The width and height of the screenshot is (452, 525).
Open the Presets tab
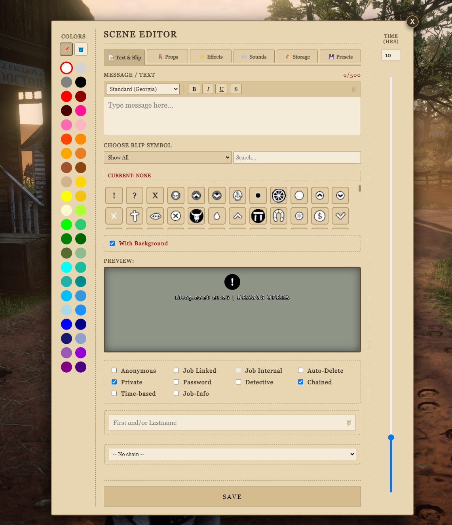pyautogui.click(x=340, y=57)
